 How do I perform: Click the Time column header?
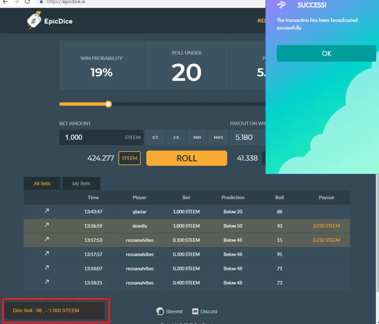coord(93,197)
